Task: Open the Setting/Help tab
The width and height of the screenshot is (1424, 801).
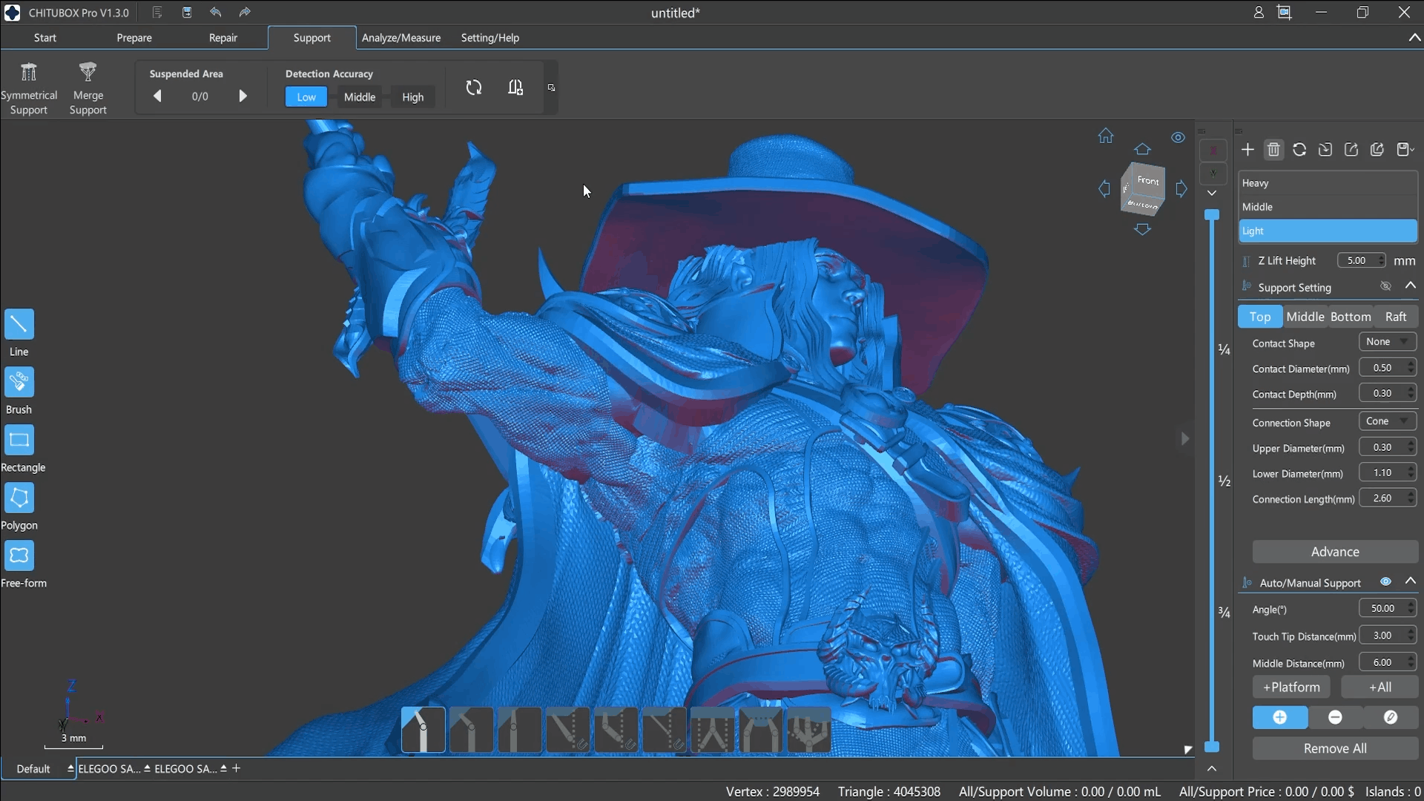Action: tap(490, 38)
